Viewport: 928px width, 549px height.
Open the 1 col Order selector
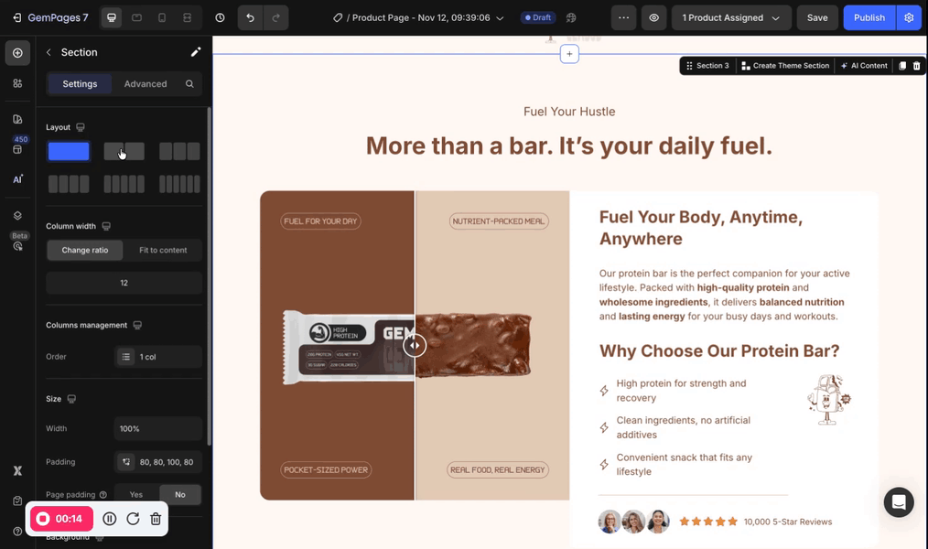(157, 357)
